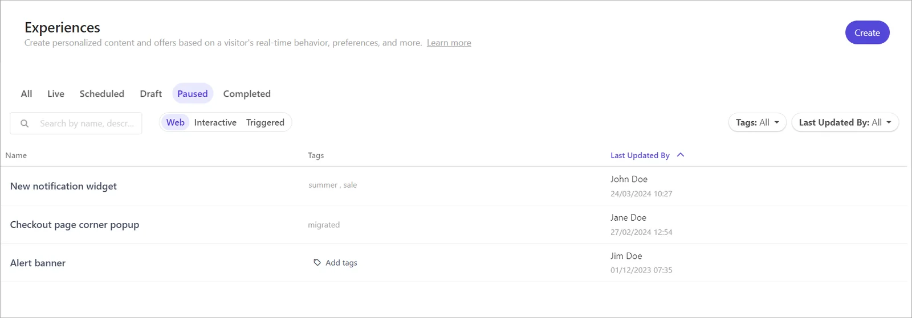This screenshot has width=912, height=318.
Task: Open the Learn more link
Action: [x=449, y=43]
